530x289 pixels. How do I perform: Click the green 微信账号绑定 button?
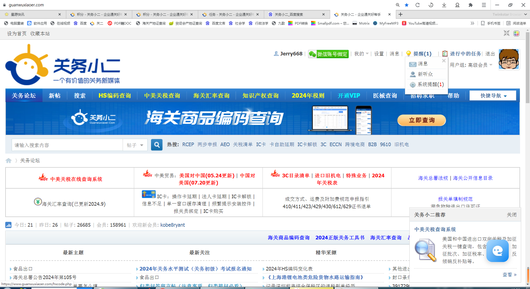point(328,54)
